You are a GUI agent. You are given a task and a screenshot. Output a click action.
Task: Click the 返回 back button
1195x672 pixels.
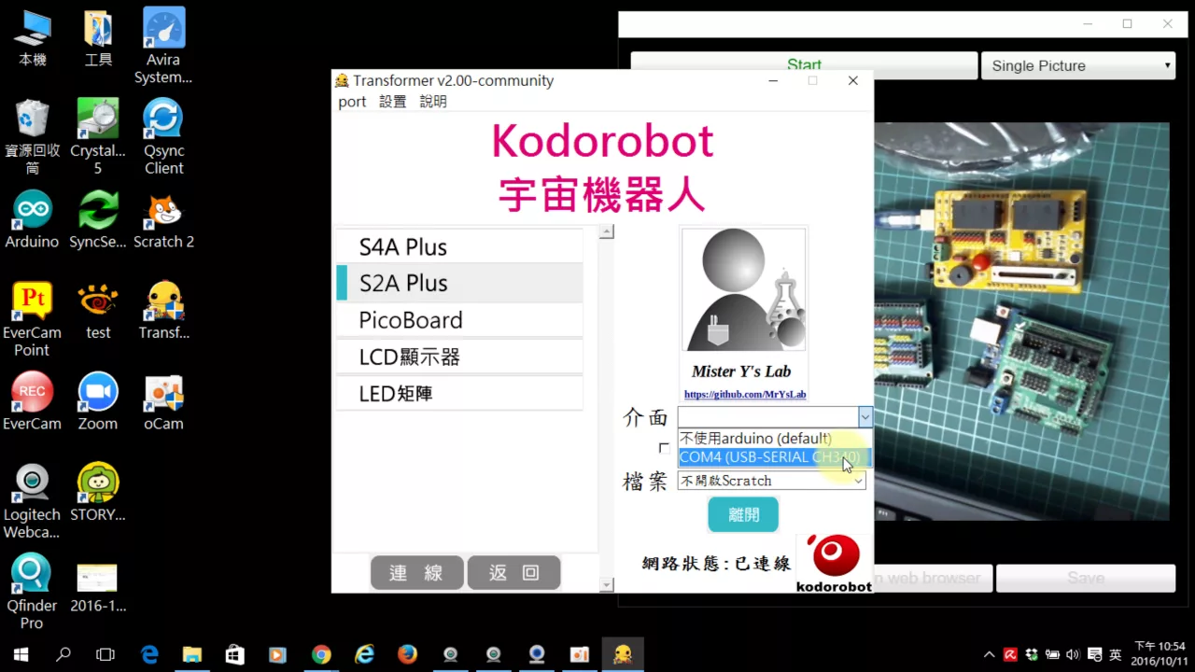(x=514, y=573)
